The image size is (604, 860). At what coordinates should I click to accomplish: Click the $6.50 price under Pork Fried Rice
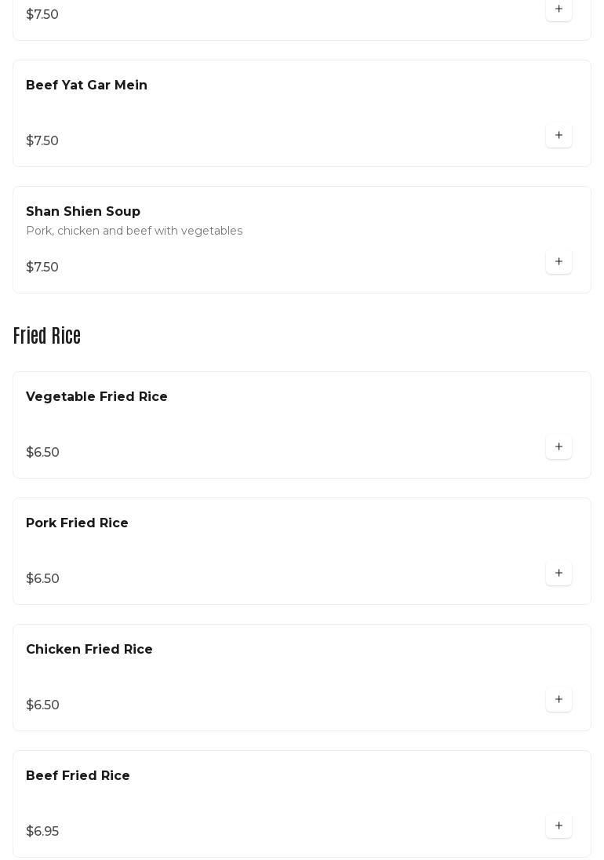(x=42, y=579)
